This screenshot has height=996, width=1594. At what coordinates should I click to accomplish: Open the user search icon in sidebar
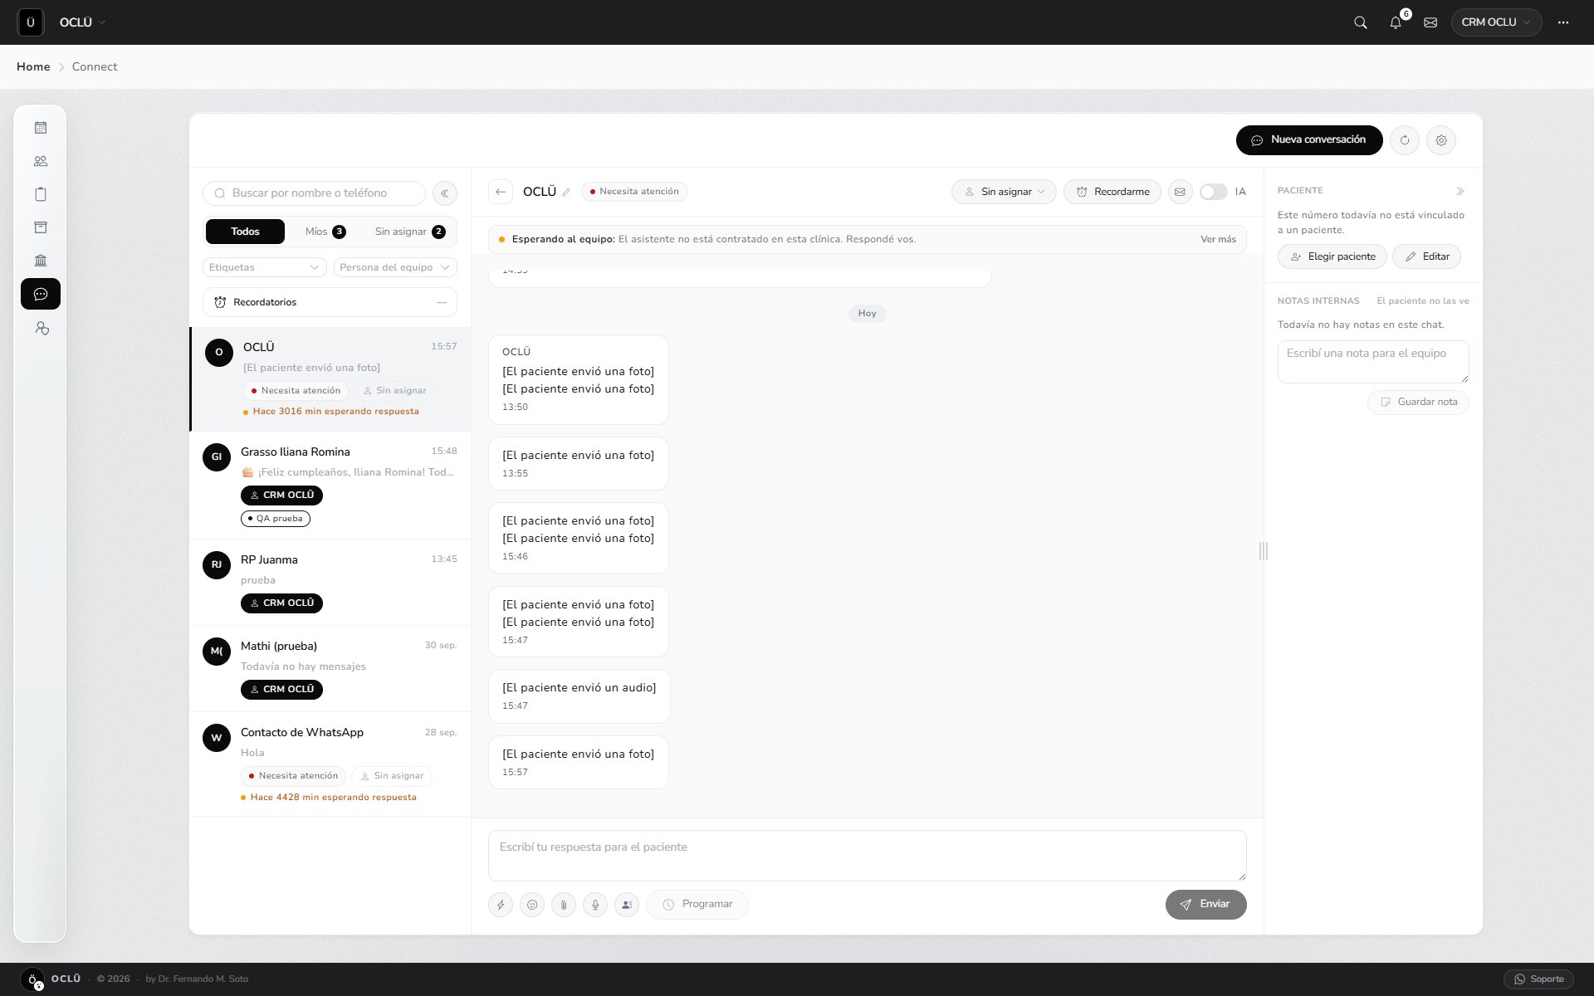point(41,329)
